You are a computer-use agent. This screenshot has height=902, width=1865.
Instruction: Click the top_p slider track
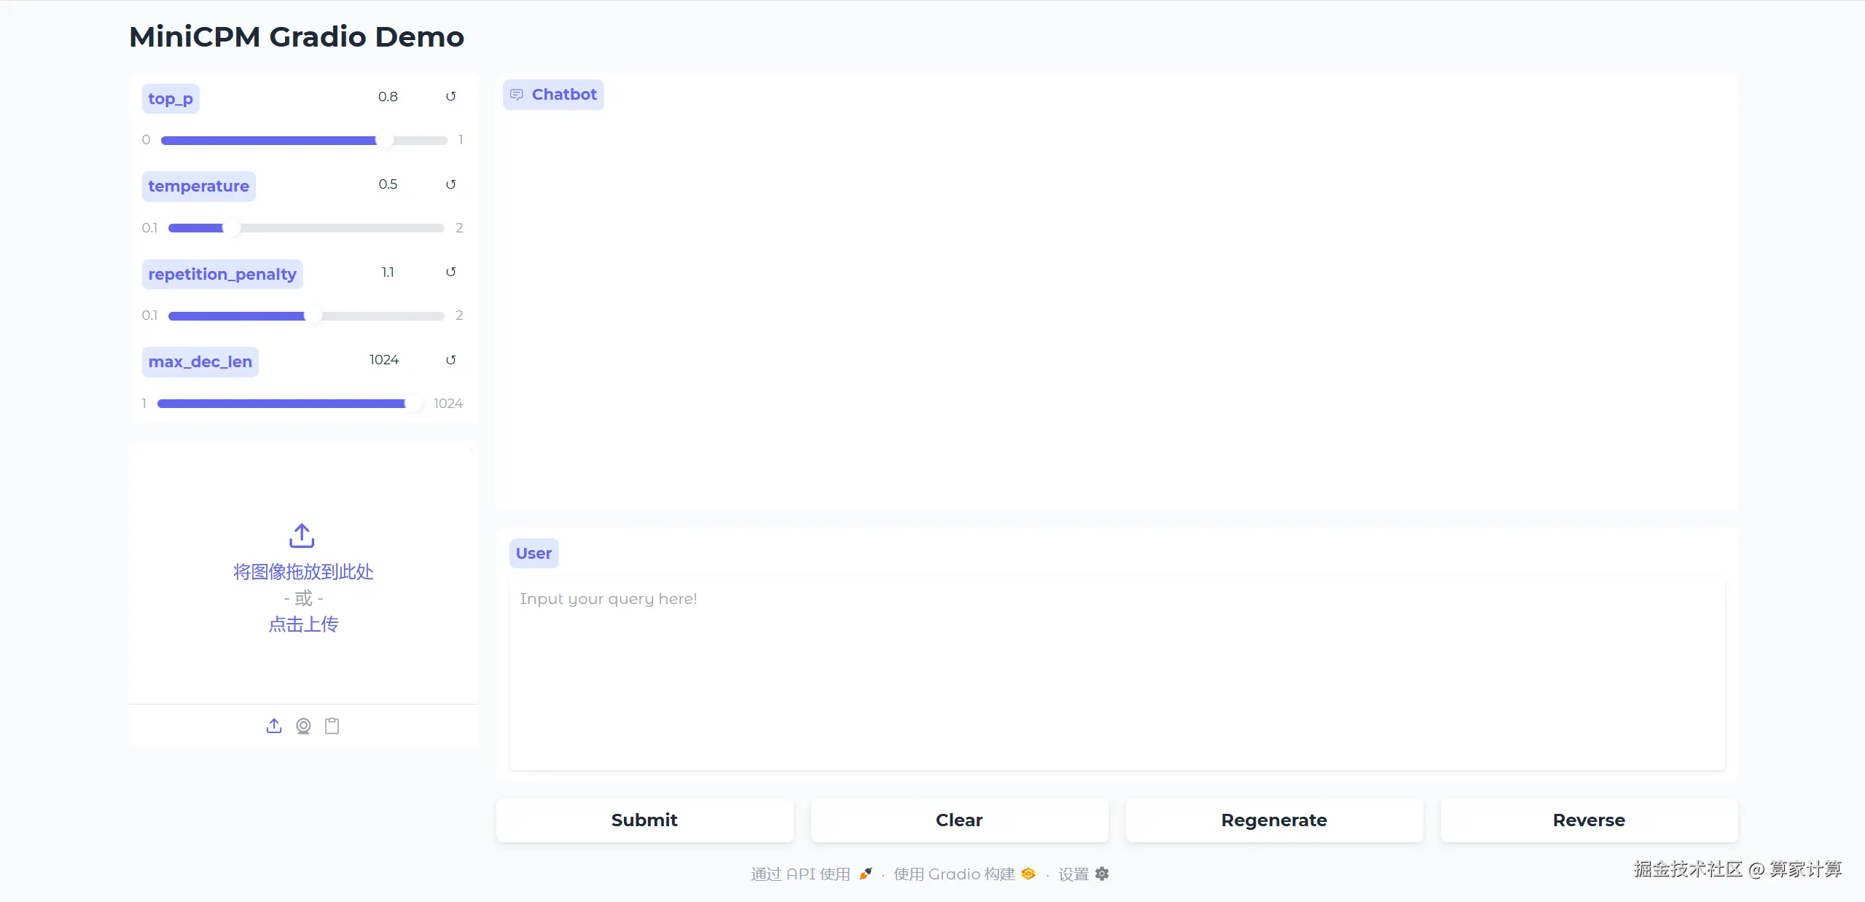(x=303, y=141)
